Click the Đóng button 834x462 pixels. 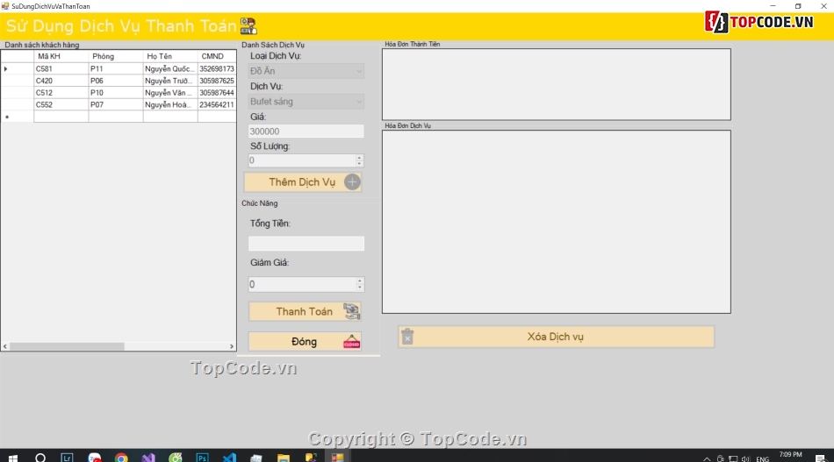(305, 341)
